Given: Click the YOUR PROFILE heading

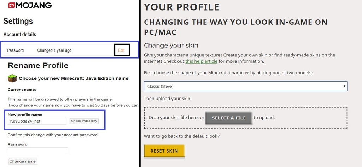Looking at the screenshot, I should (x=182, y=7).
